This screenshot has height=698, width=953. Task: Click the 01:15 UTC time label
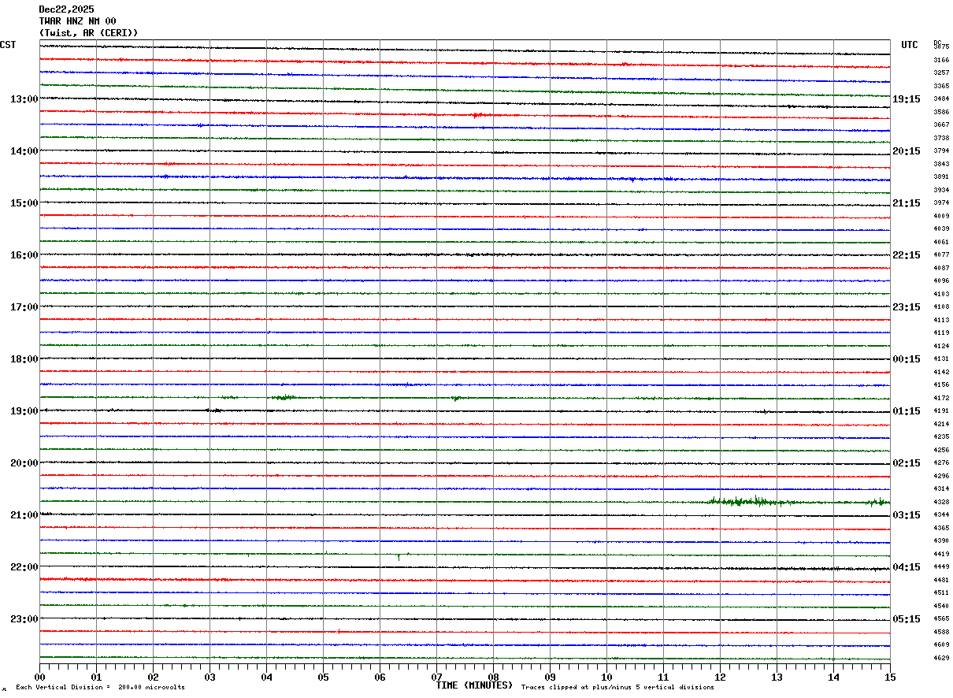(907, 411)
